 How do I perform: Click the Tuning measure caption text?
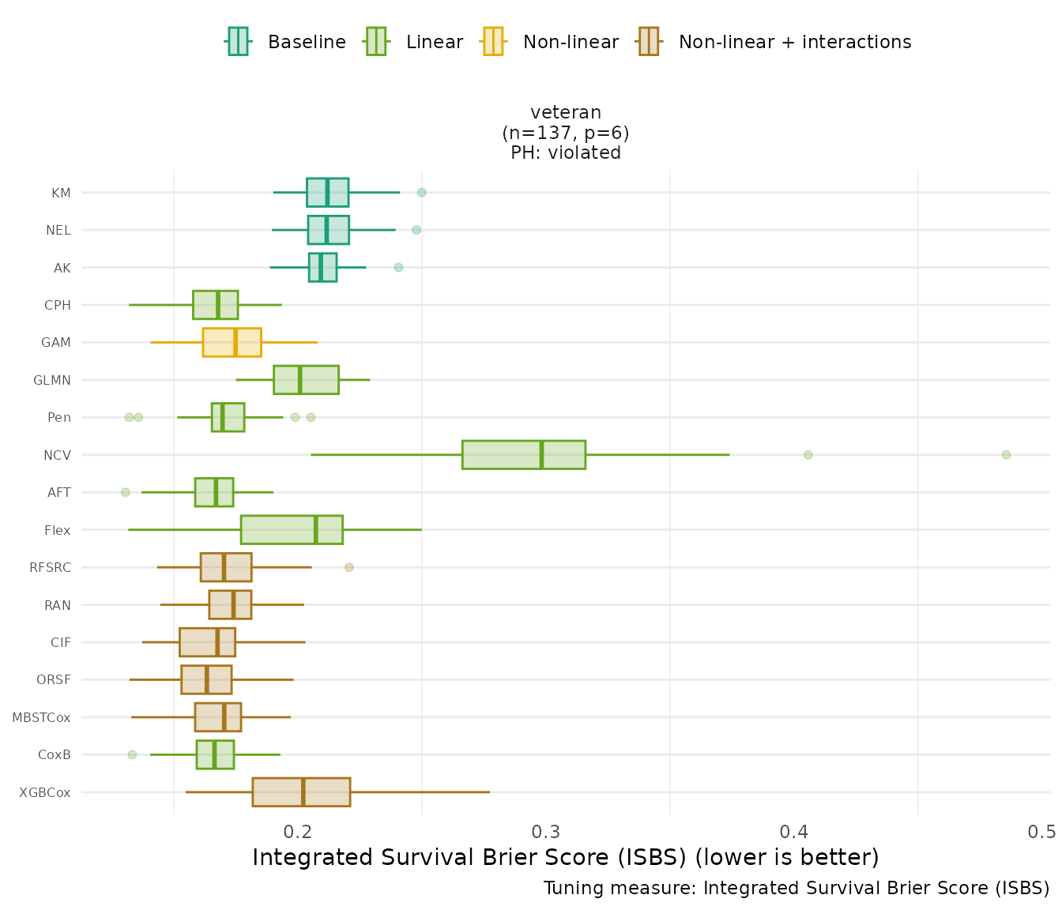[x=796, y=889]
